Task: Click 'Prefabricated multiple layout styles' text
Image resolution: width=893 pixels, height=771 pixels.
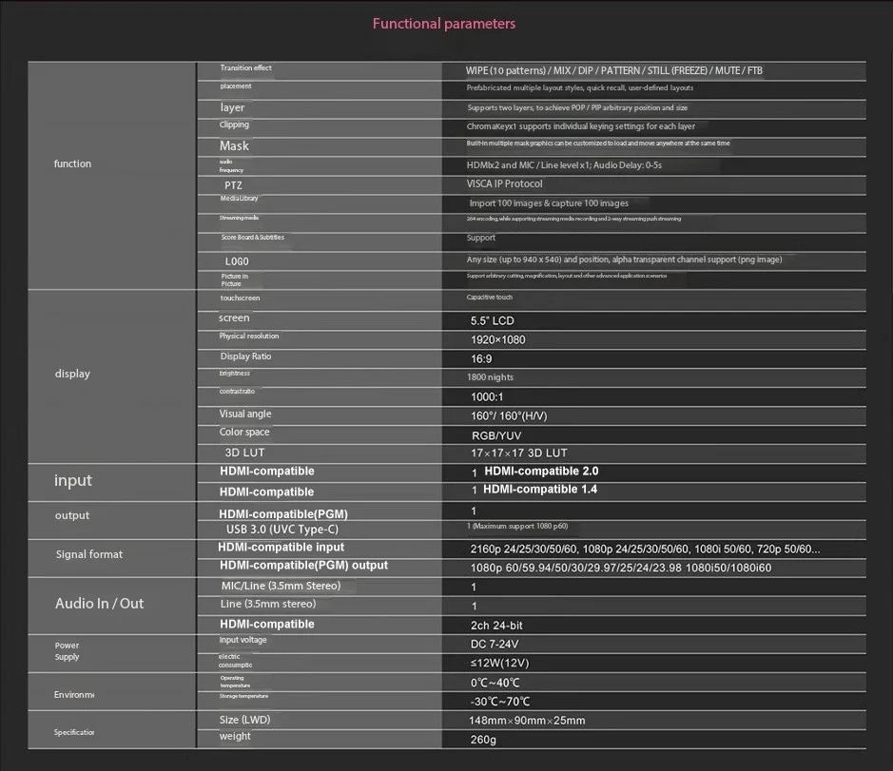Action: 580,87
